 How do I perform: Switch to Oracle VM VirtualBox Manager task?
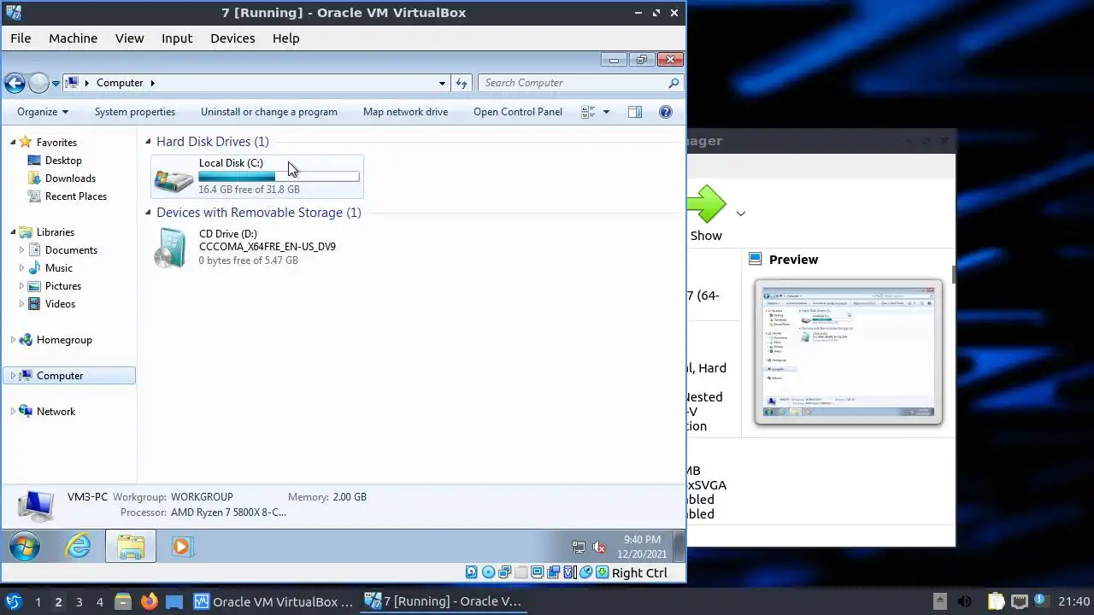(x=273, y=601)
